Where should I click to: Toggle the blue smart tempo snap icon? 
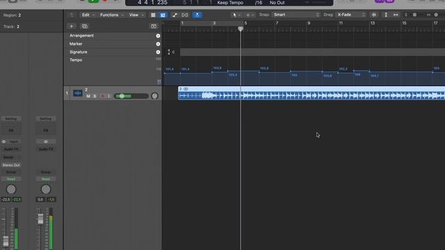click(197, 15)
